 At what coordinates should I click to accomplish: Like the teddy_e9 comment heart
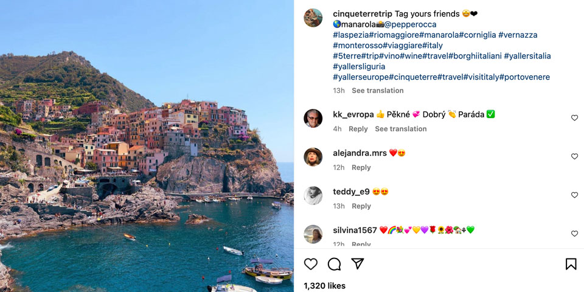[x=574, y=195]
